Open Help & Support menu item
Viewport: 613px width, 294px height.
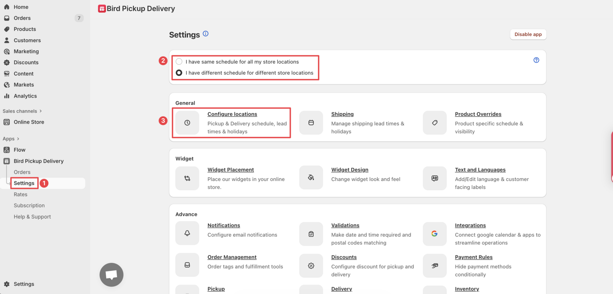(x=32, y=217)
